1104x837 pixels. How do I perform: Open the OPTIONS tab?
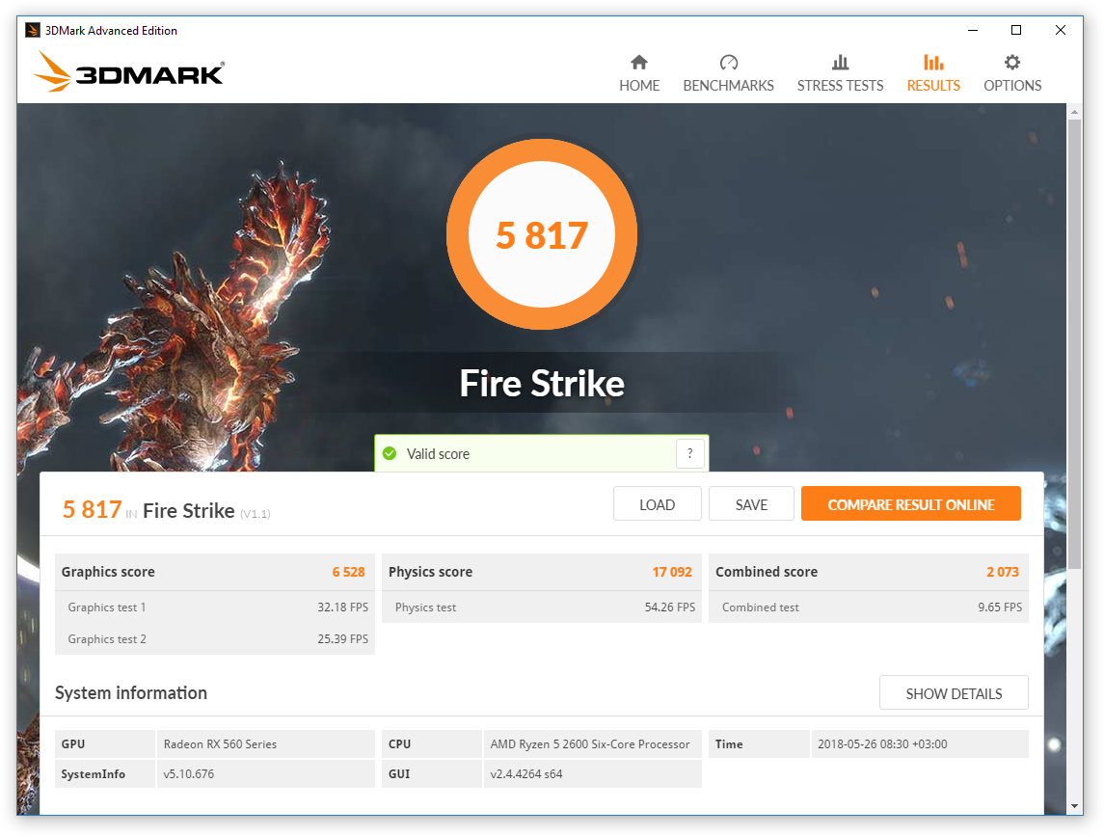1012,73
